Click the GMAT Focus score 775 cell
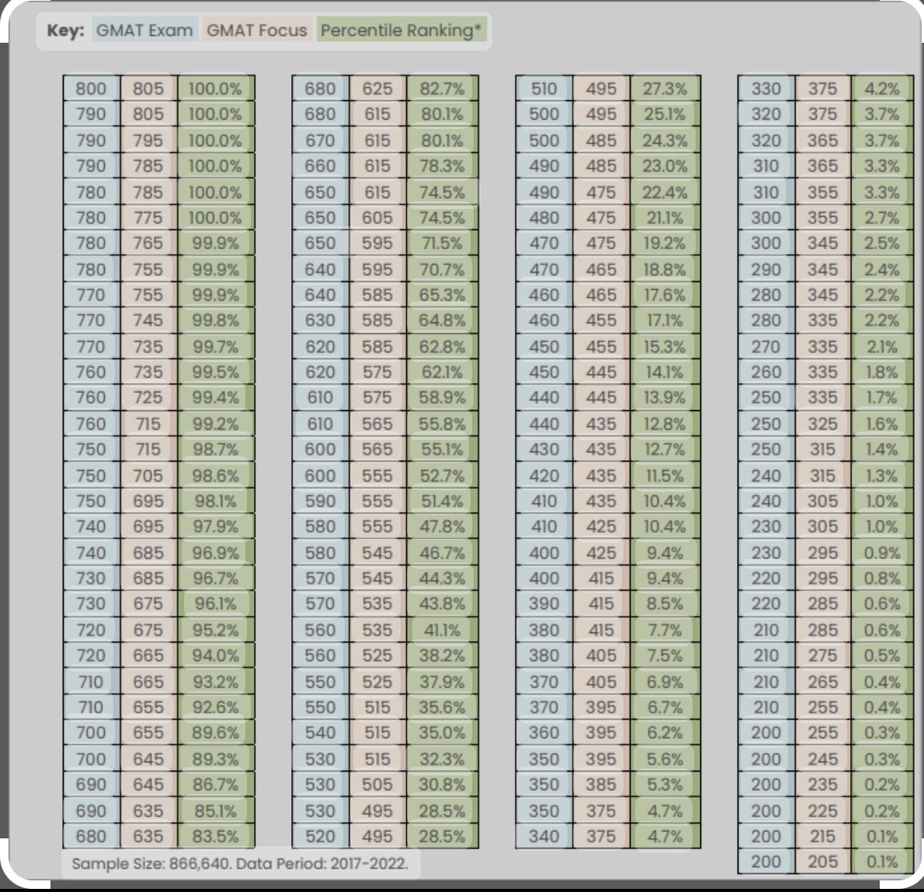Image resolution: width=924 pixels, height=892 pixels. coord(148,218)
